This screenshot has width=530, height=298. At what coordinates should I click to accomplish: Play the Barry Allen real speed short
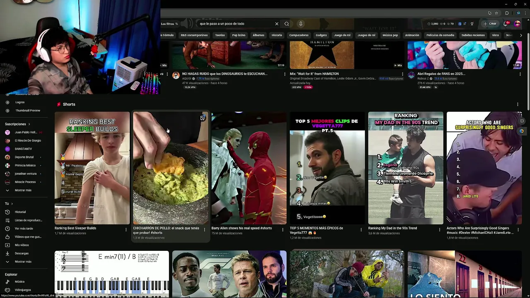click(x=249, y=168)
